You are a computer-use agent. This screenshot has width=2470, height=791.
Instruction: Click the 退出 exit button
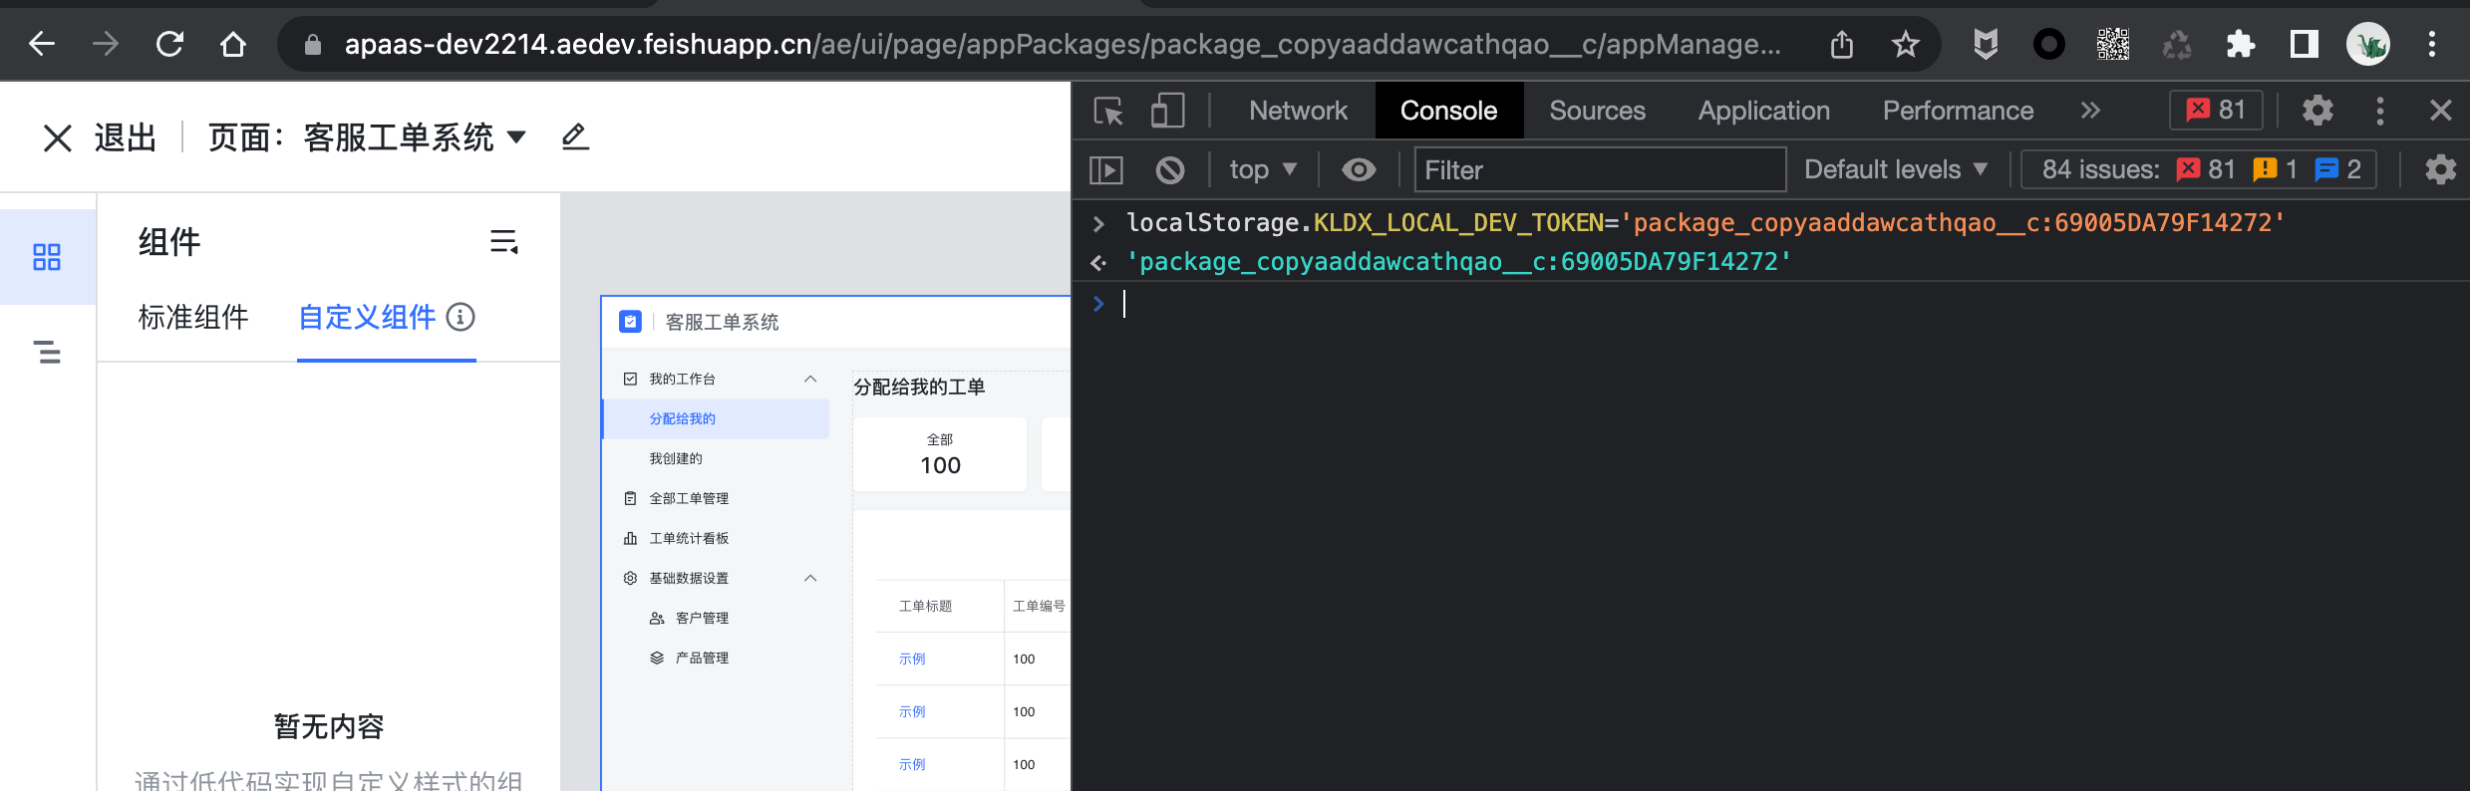[126, 137]
